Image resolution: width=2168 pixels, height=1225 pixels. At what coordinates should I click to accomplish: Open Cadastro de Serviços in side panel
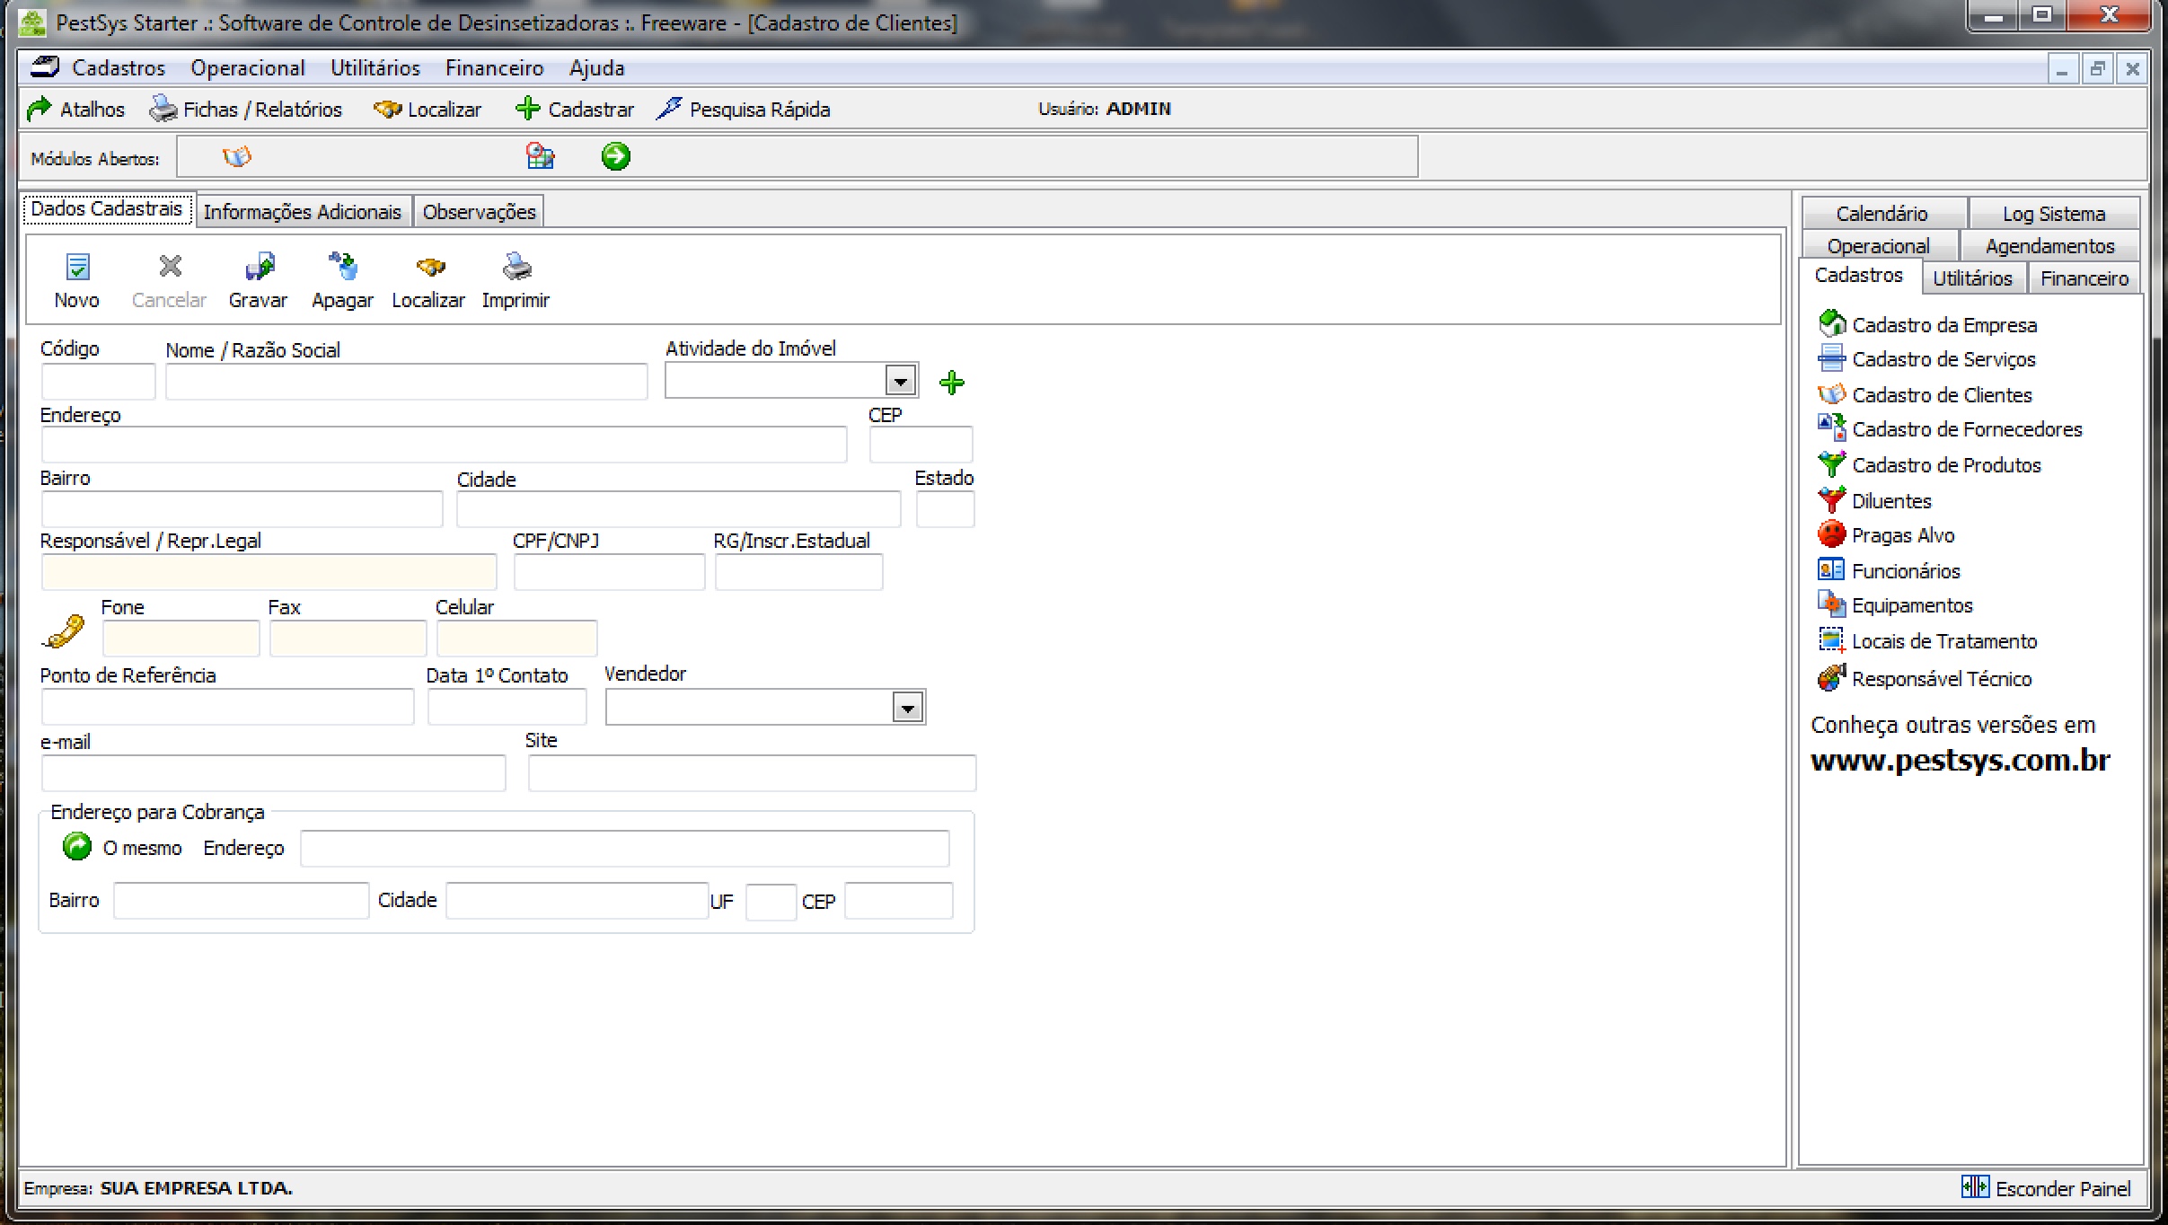tap(1926, 359)
